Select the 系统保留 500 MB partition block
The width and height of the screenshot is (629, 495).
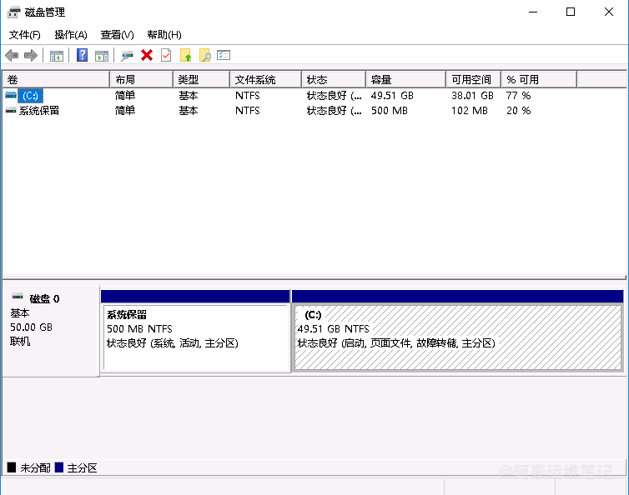click(194, 337)
